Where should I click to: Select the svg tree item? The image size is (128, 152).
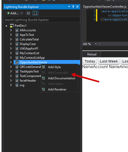(x=22, y=85)
